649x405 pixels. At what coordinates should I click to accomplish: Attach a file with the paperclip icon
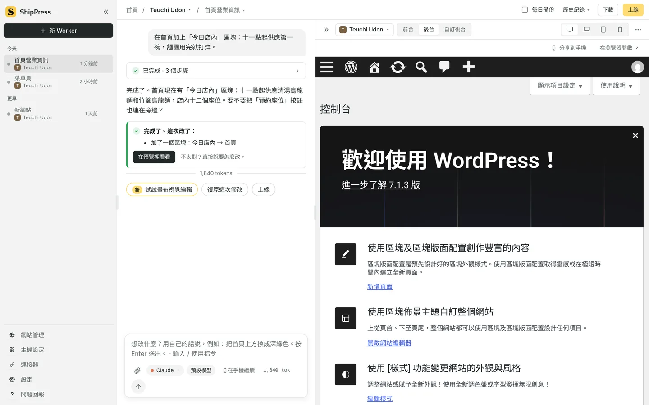pos(137,370)
